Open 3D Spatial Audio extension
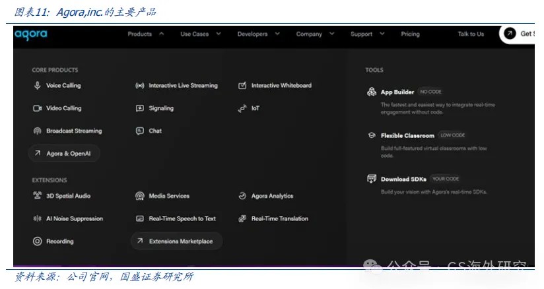The image size is (544, 289). [x=69, y=196]
